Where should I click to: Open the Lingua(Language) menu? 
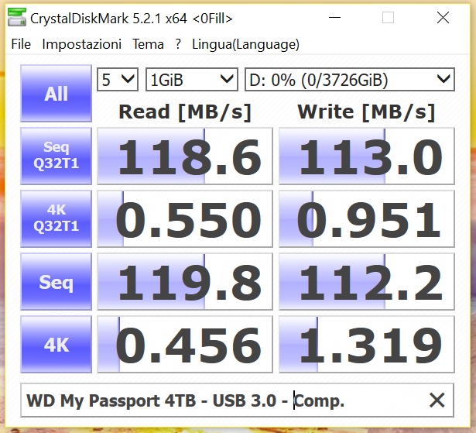pyautogui.click(x=245, y=44)
